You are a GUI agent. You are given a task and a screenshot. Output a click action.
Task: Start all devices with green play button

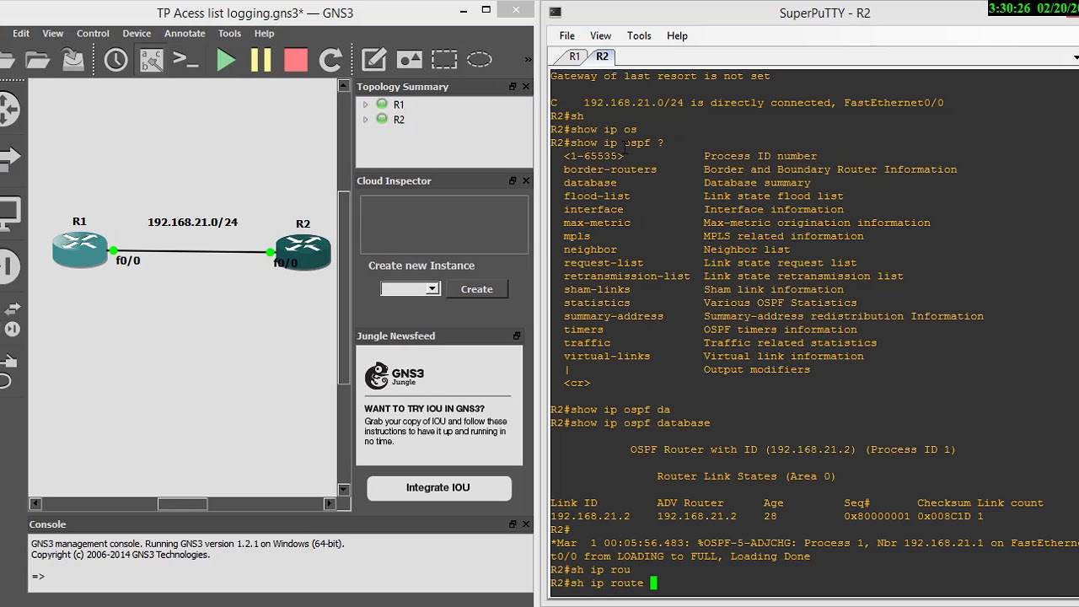pos(226,60)
